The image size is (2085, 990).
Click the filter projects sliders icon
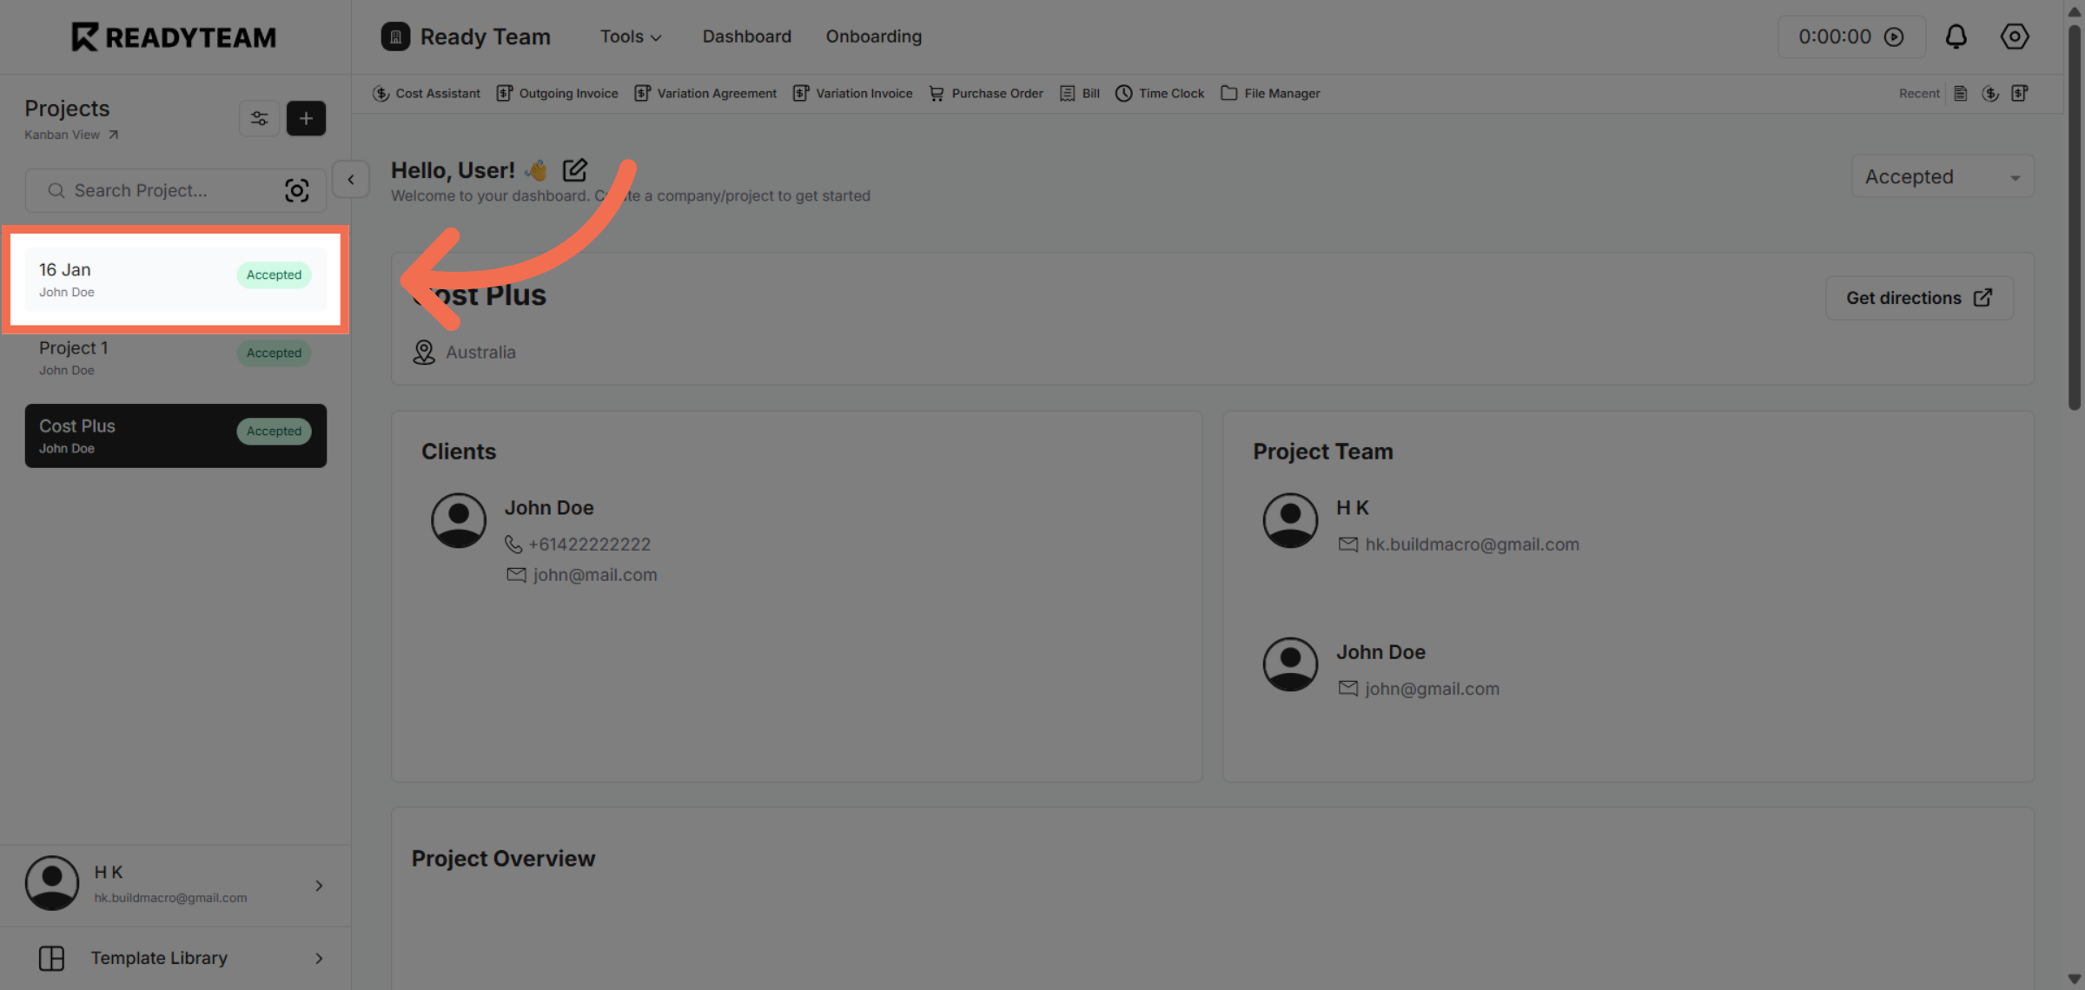pyautogui.click(x=259, y=118)
